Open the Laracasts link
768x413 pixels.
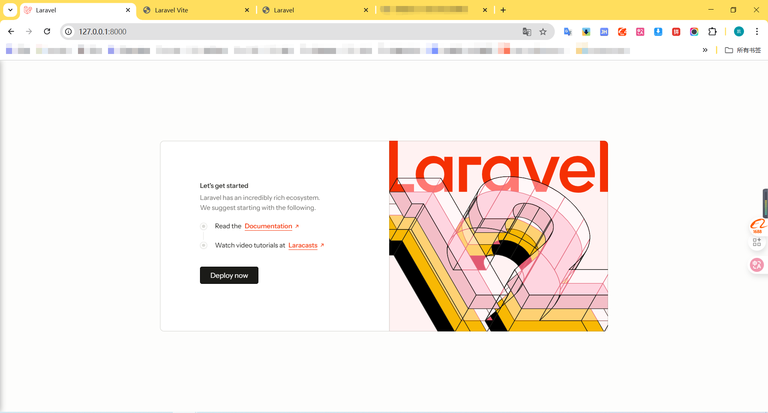(x=303, y=245)
